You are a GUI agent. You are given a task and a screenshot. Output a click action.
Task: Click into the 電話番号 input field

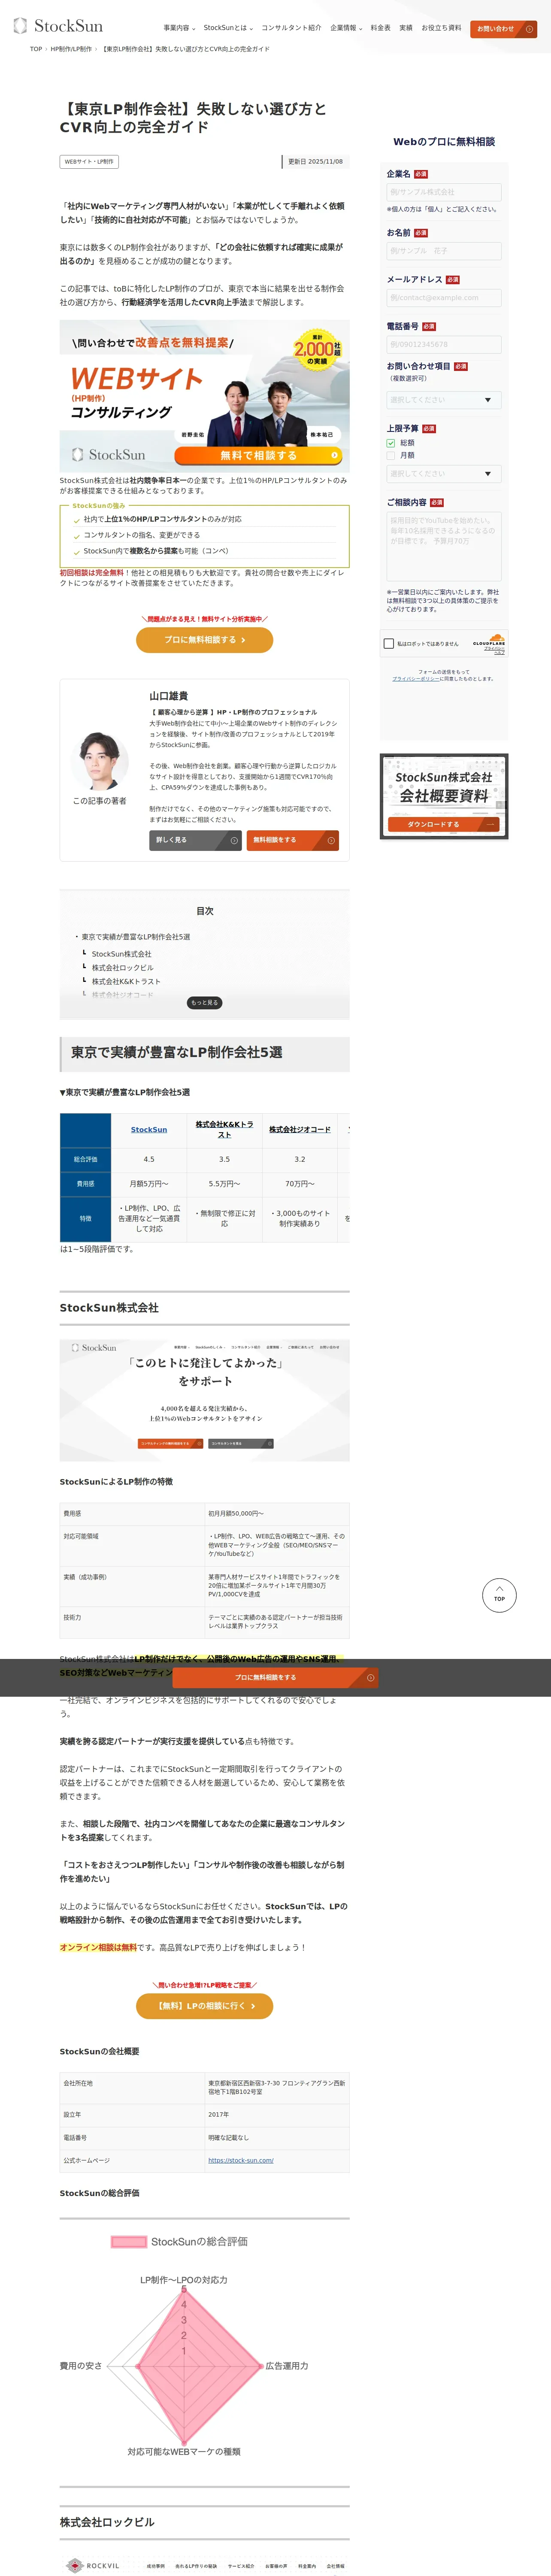[x=444, y=345]
